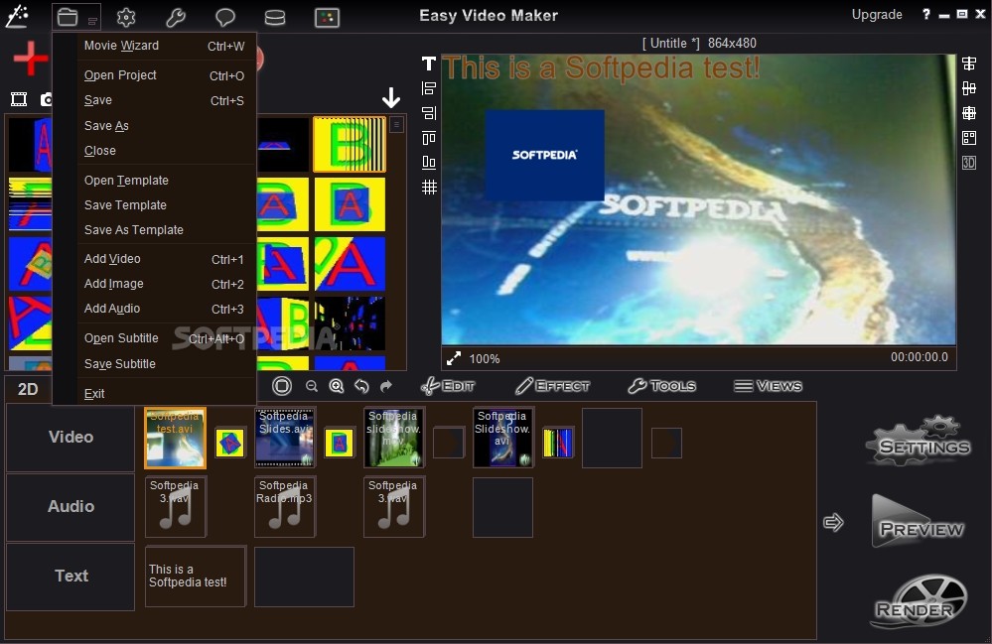Screen dimensions: 992x644
Task: Switch to the 2D mode tab
Action: (28, 388)
